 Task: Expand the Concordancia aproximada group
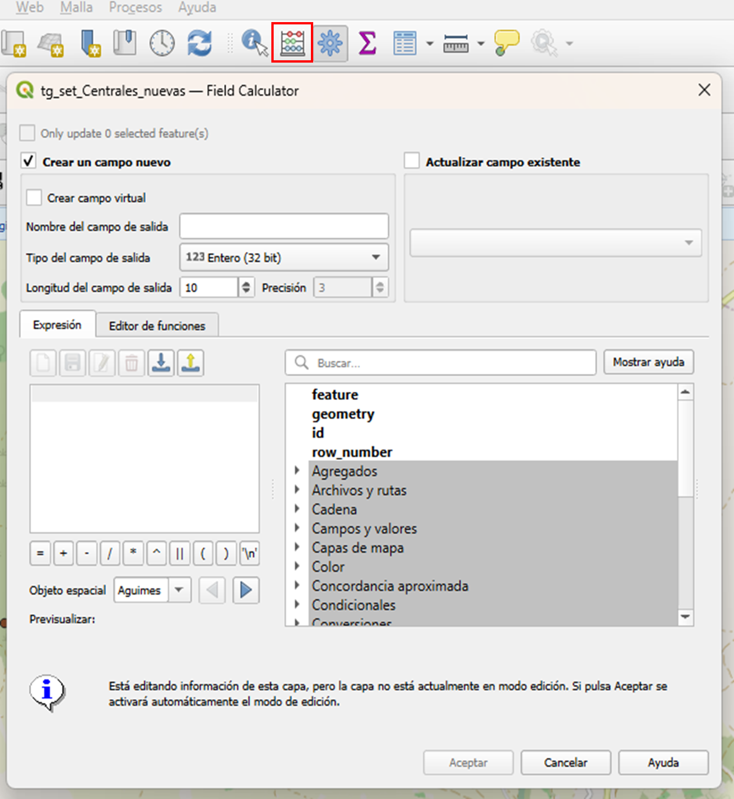[x=297, y=585]
